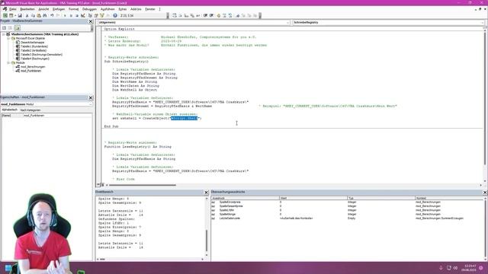Open the Extras menu
Viewport: 488px width, 274px height.
pos(123,9)
